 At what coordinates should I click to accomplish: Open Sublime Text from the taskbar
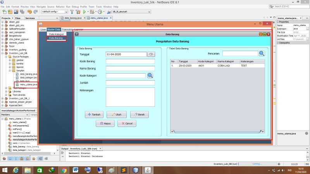pos(124,170)
